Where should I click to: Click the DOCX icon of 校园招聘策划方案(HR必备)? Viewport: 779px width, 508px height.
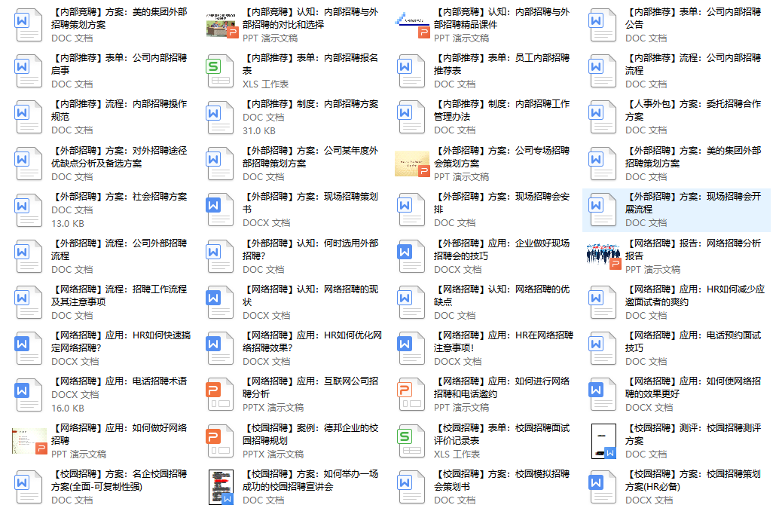point(603,488)
